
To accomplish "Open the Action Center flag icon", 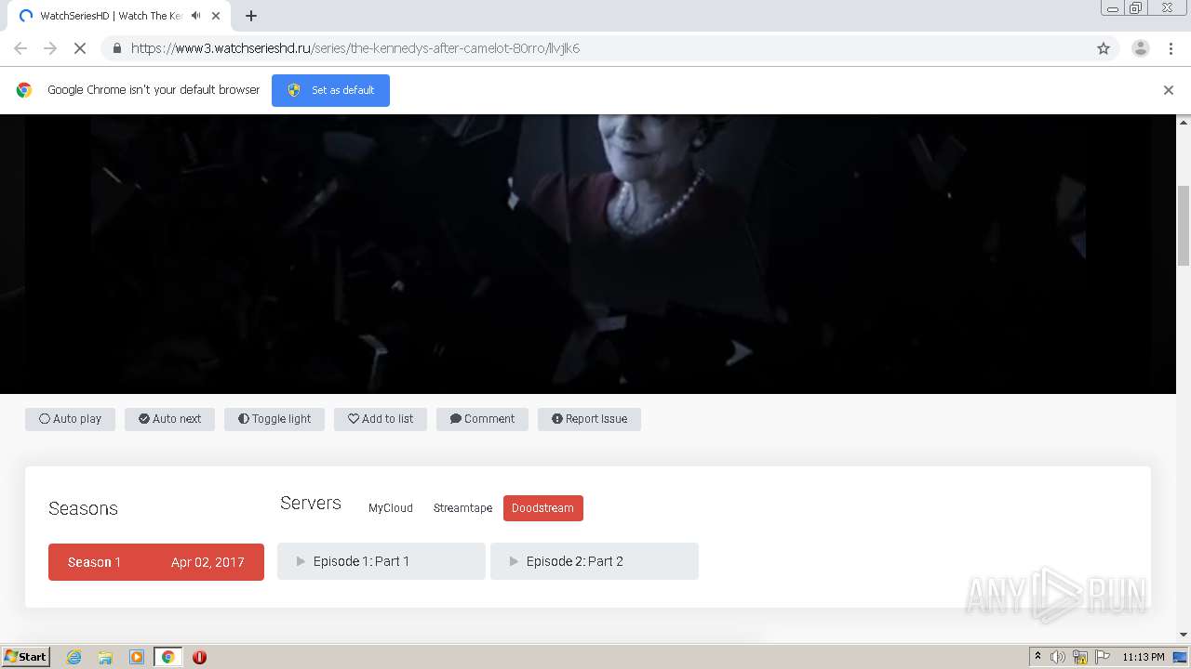I will [1103, 657].
